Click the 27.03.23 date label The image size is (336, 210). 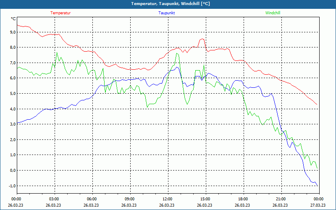coord(318,205)
